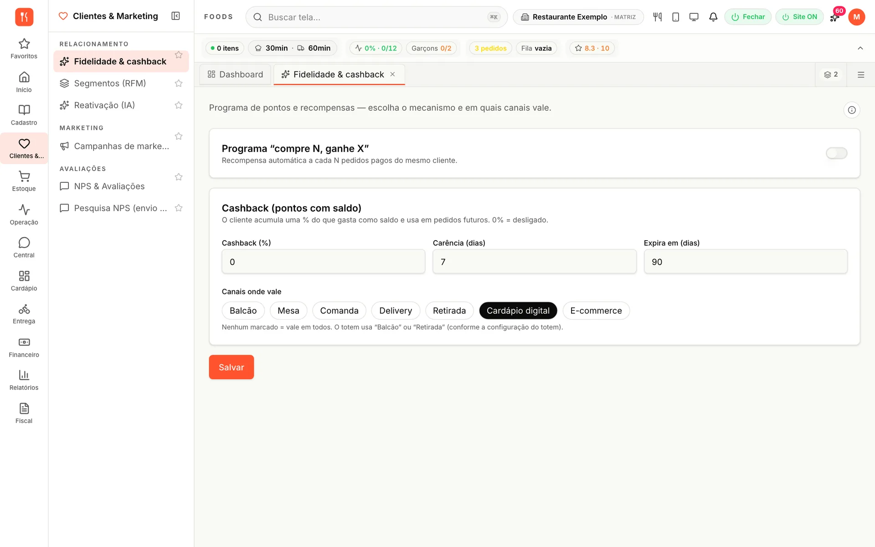The width and height of the screenshot is (875, 547).
Task: Click the monitor screen icon in the header
Action: (x=694, y=17)
